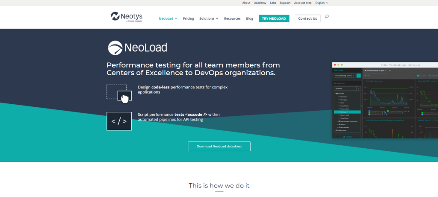Click the 'This is how we do it' heading
438x197 pixels.
(219, 185)
